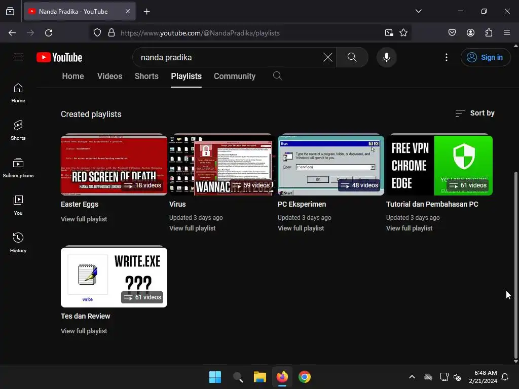Open picture-in-picture icon in address bar

pyautogui.click(x=389, y=33)
